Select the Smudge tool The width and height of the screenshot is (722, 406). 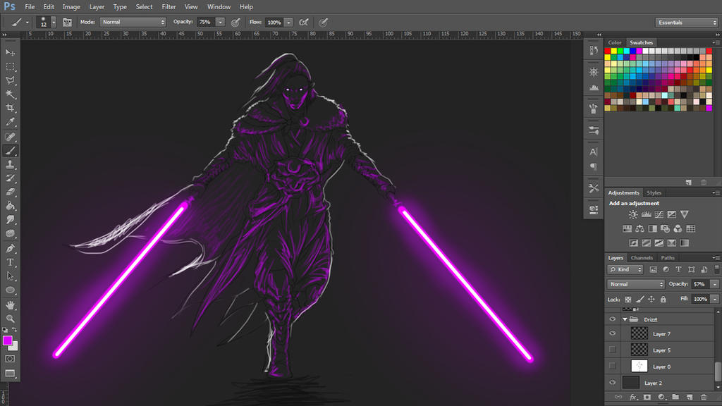pyautogui.click(x=10, y=220)
